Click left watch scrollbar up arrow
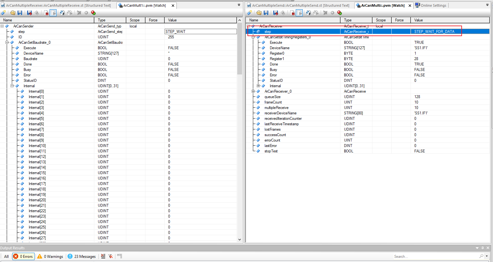Screen dimensions: 493x262 [239, 20]
